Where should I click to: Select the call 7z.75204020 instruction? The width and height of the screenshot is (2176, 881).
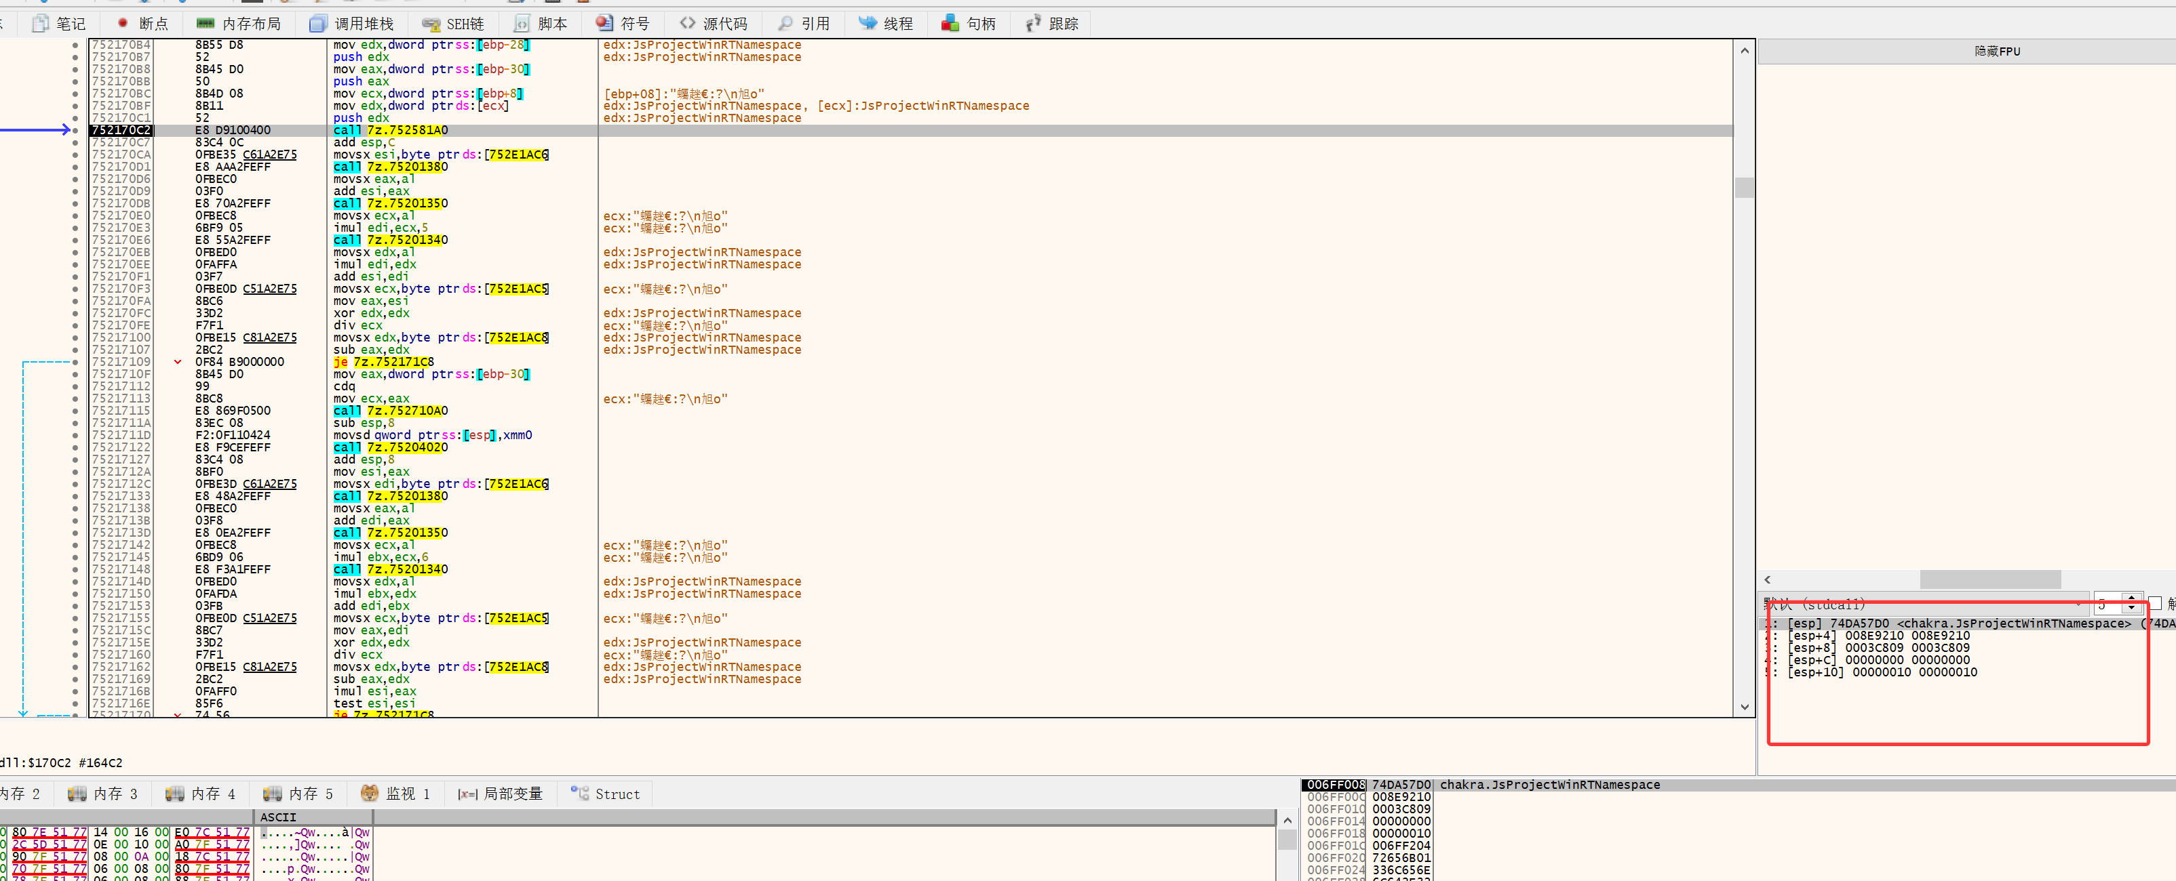pyautogui.click(x=390, y=447)
